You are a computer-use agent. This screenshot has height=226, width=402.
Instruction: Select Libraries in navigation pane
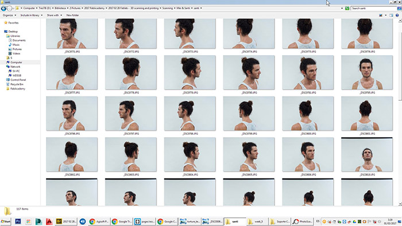click(x=15, y=36)
